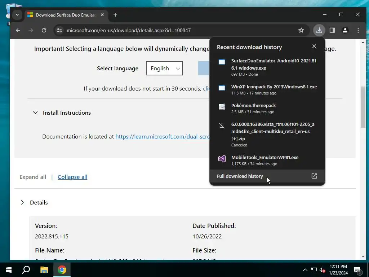This screenshot has height=277, width=369.
Task: Click the network tray icon
Action: click(x=314, y=270)
